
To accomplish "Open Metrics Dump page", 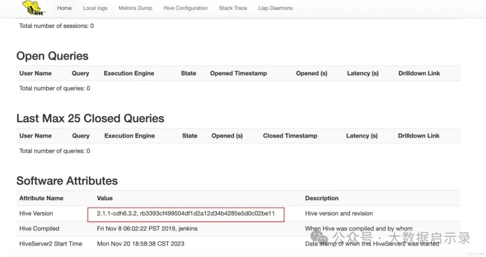I will click(135, 8).
